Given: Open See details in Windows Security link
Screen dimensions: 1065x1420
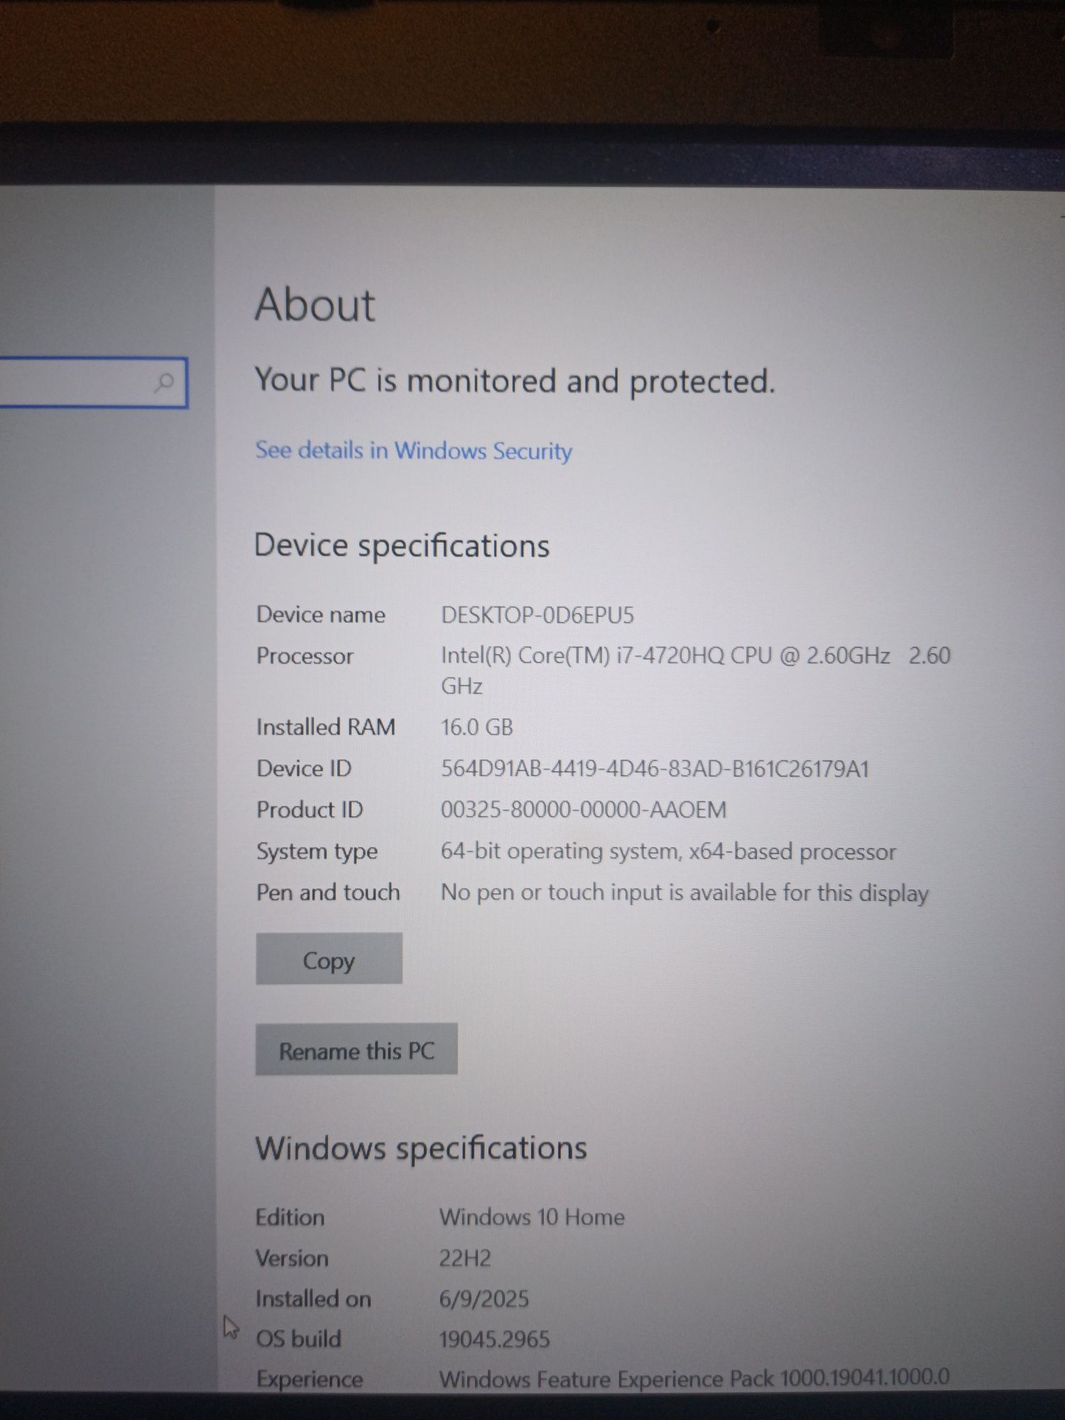Looking at the screenshot, I should pos(413,451).
